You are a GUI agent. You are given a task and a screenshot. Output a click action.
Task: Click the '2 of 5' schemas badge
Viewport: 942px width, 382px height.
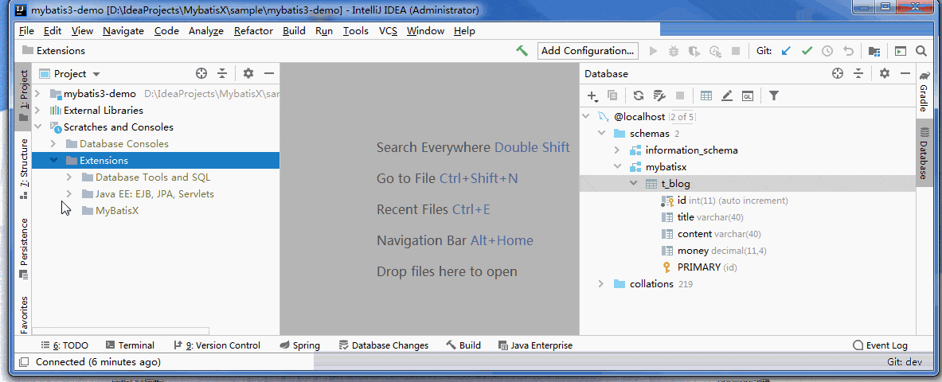682,116
